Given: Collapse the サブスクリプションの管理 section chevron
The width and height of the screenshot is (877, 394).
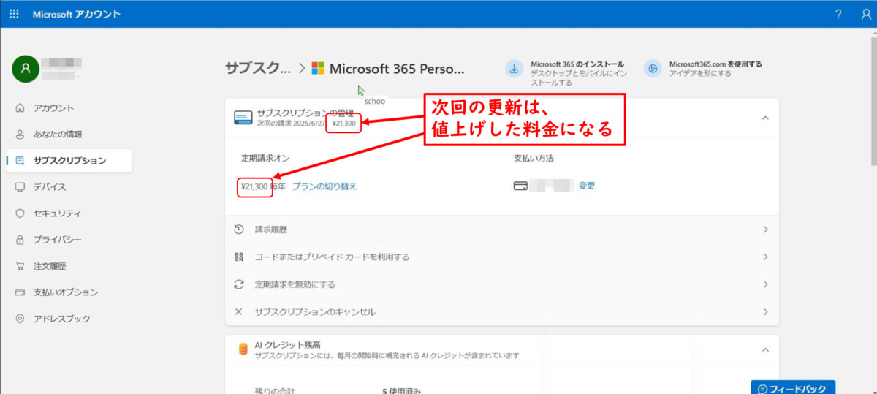Looking at the screenshot, I should (x=765, y=118).
